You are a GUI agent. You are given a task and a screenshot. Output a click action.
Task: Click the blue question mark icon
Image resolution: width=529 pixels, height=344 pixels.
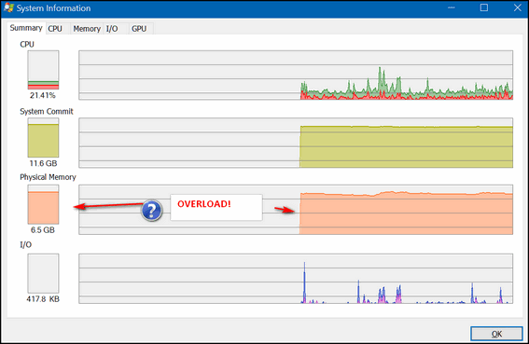[152, 211]
